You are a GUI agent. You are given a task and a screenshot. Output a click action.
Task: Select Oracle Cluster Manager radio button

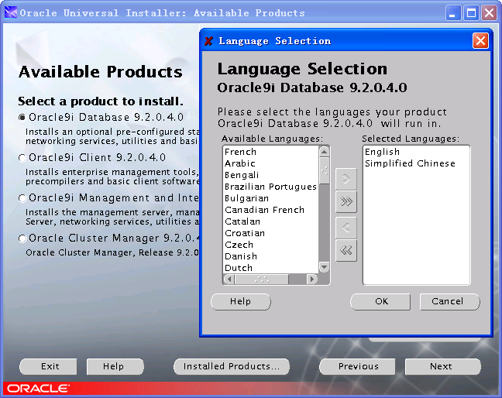[x=22, y=238]
